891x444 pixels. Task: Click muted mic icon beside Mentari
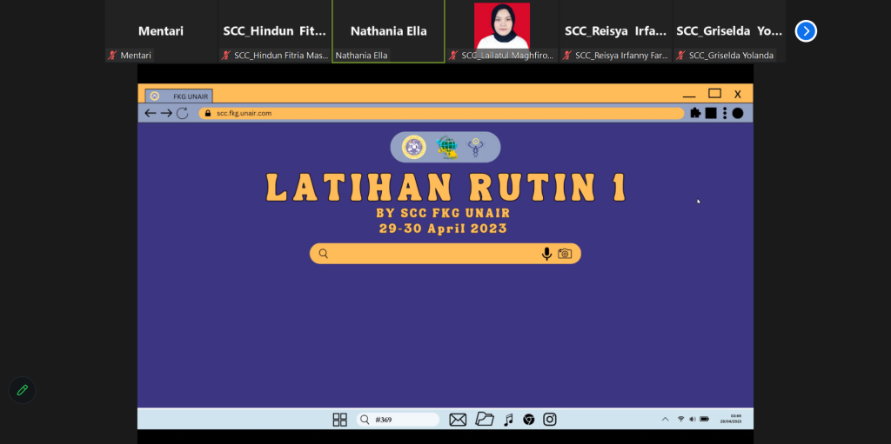[112, 56]
